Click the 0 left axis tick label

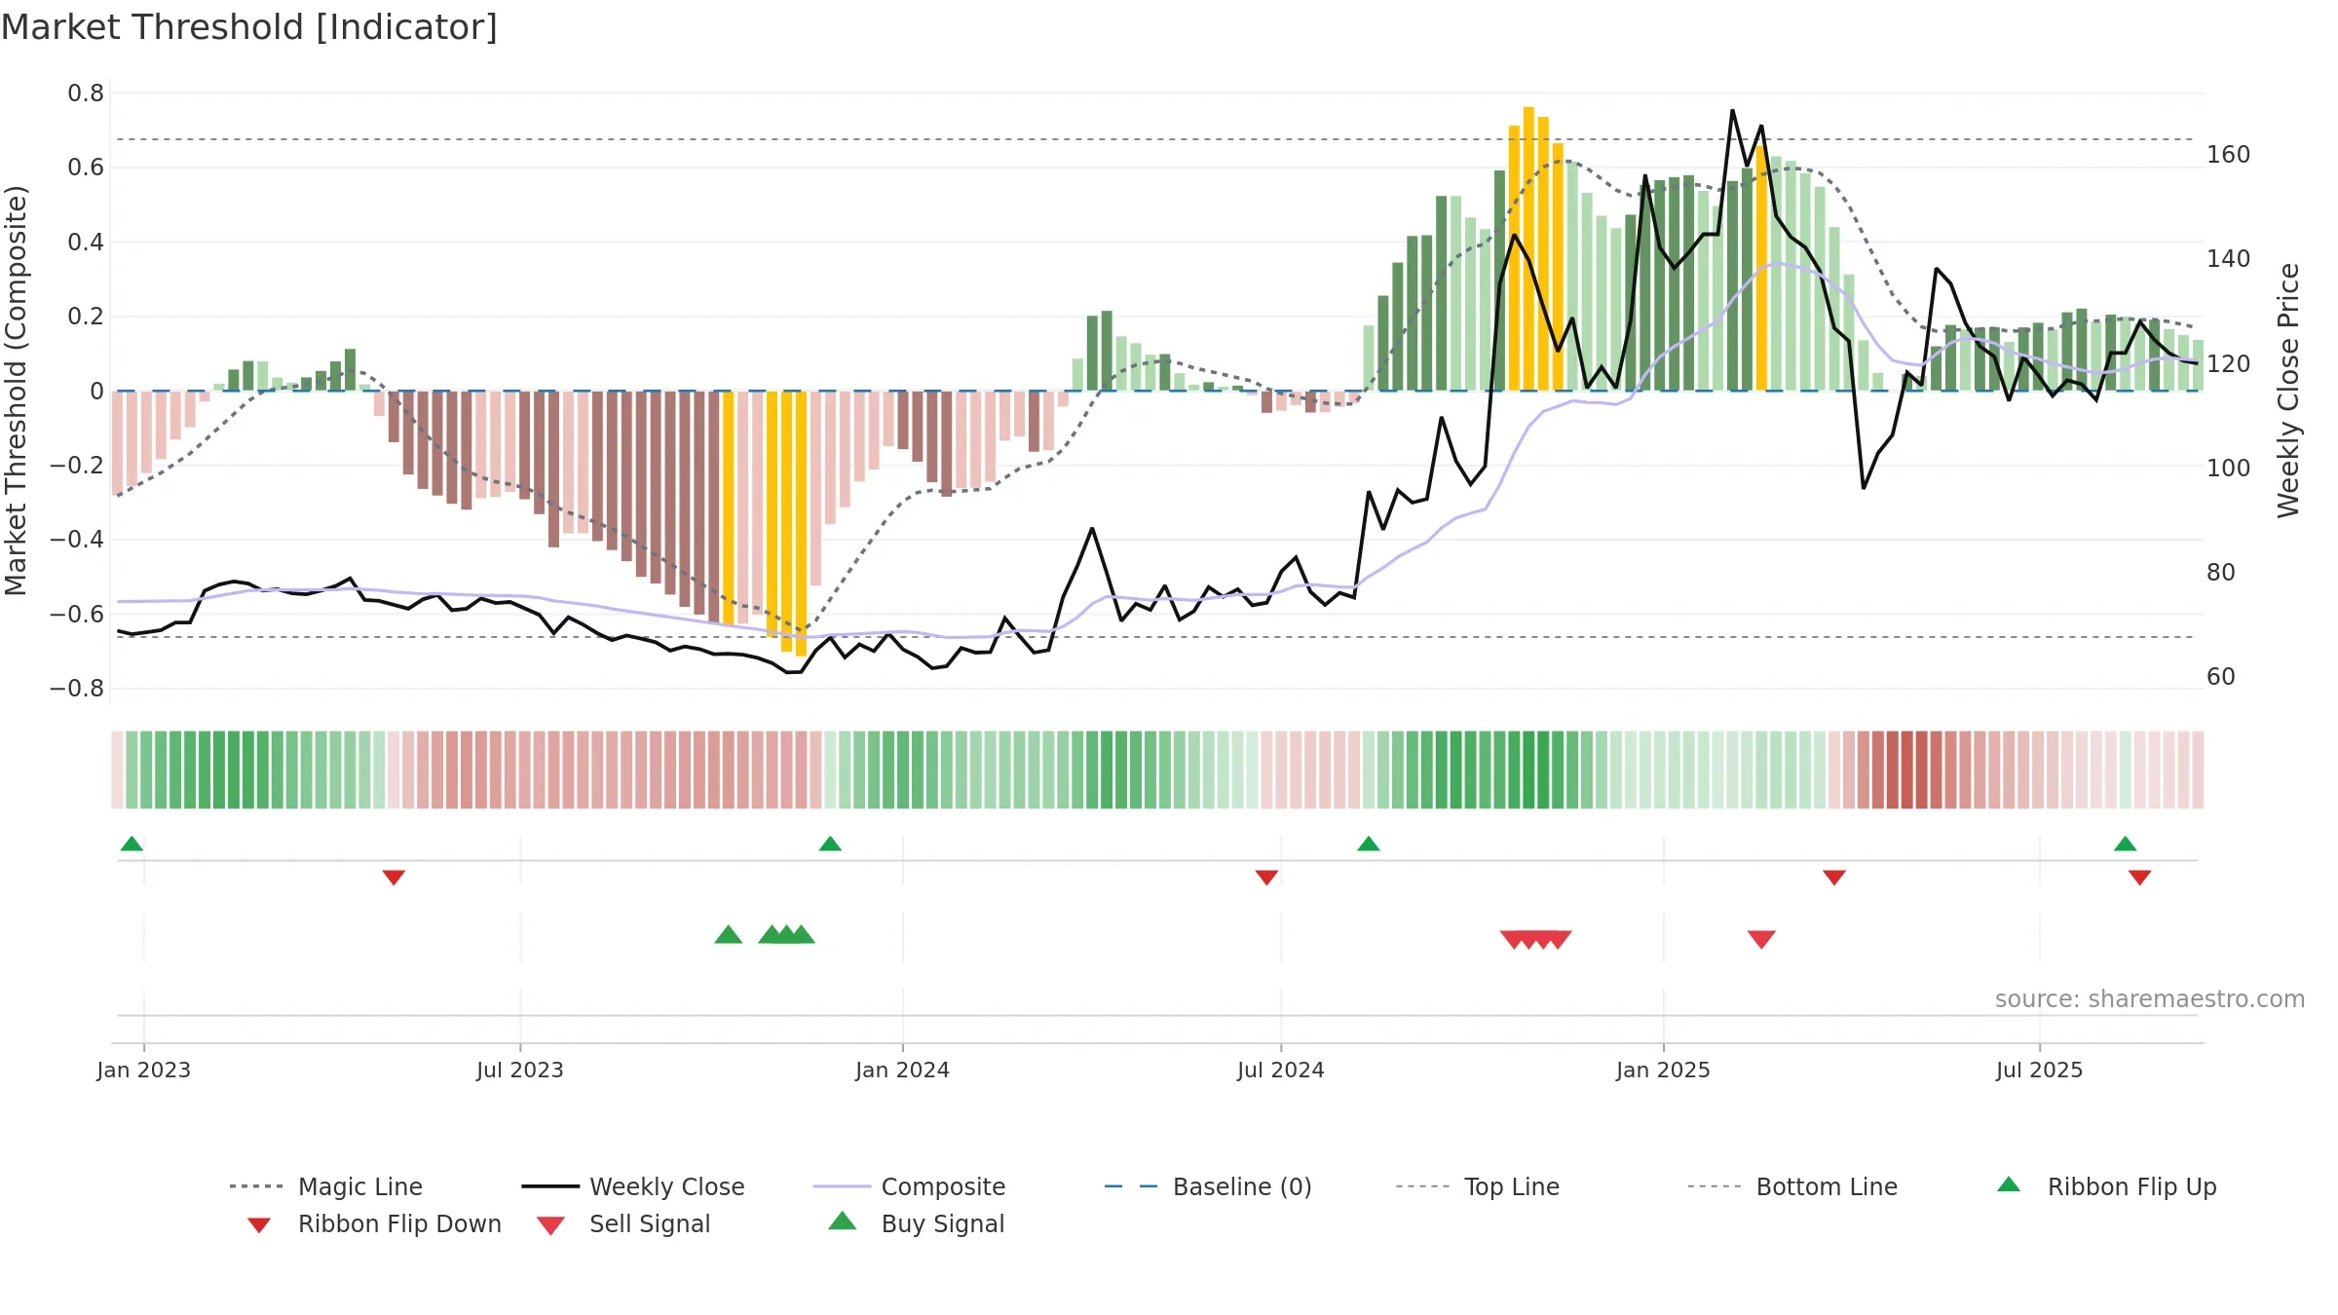(x=96, y=392)
